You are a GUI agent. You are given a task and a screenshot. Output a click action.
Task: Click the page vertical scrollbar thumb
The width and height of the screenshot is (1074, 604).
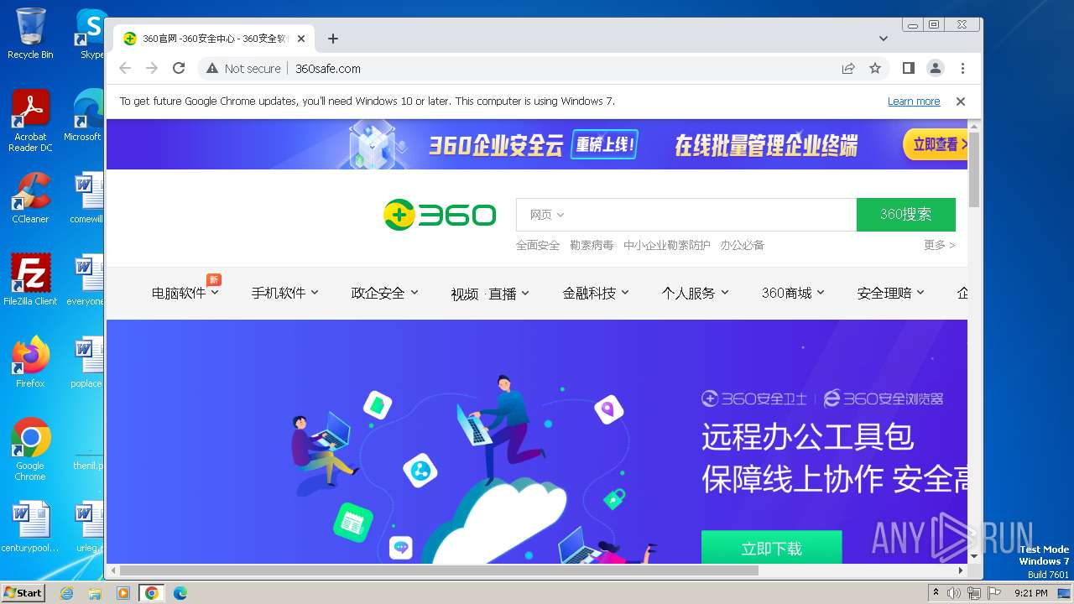[973, 169]
